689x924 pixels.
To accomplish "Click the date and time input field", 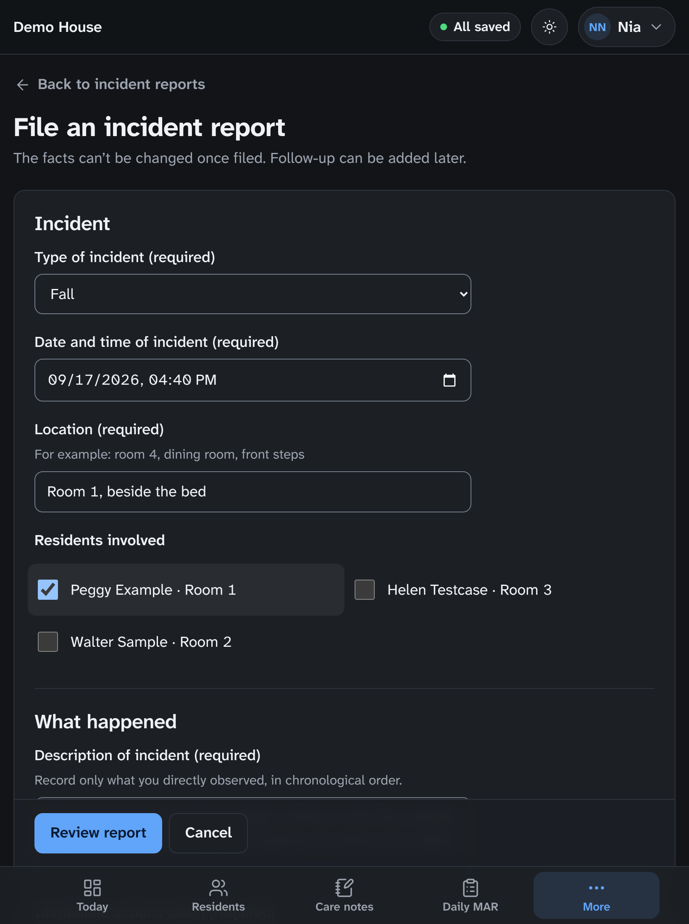I will [252, 380].
